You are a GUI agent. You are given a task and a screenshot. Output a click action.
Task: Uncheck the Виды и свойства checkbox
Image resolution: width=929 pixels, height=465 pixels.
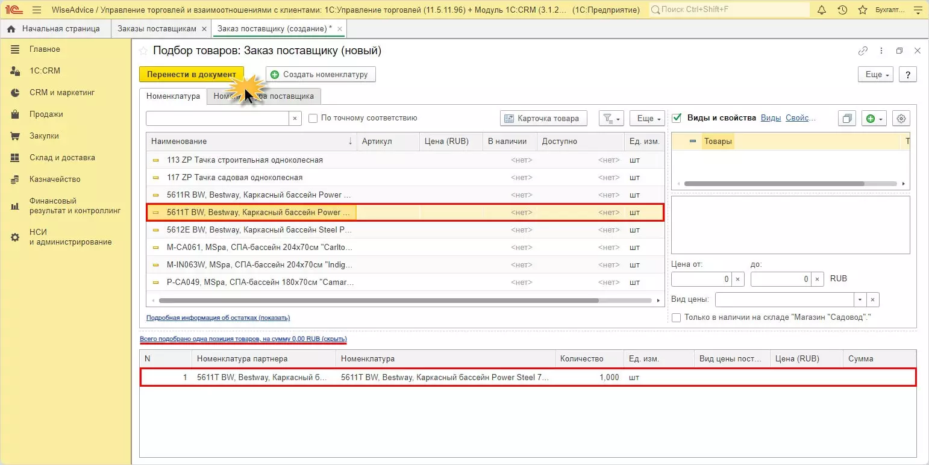(x=677, y=118)
